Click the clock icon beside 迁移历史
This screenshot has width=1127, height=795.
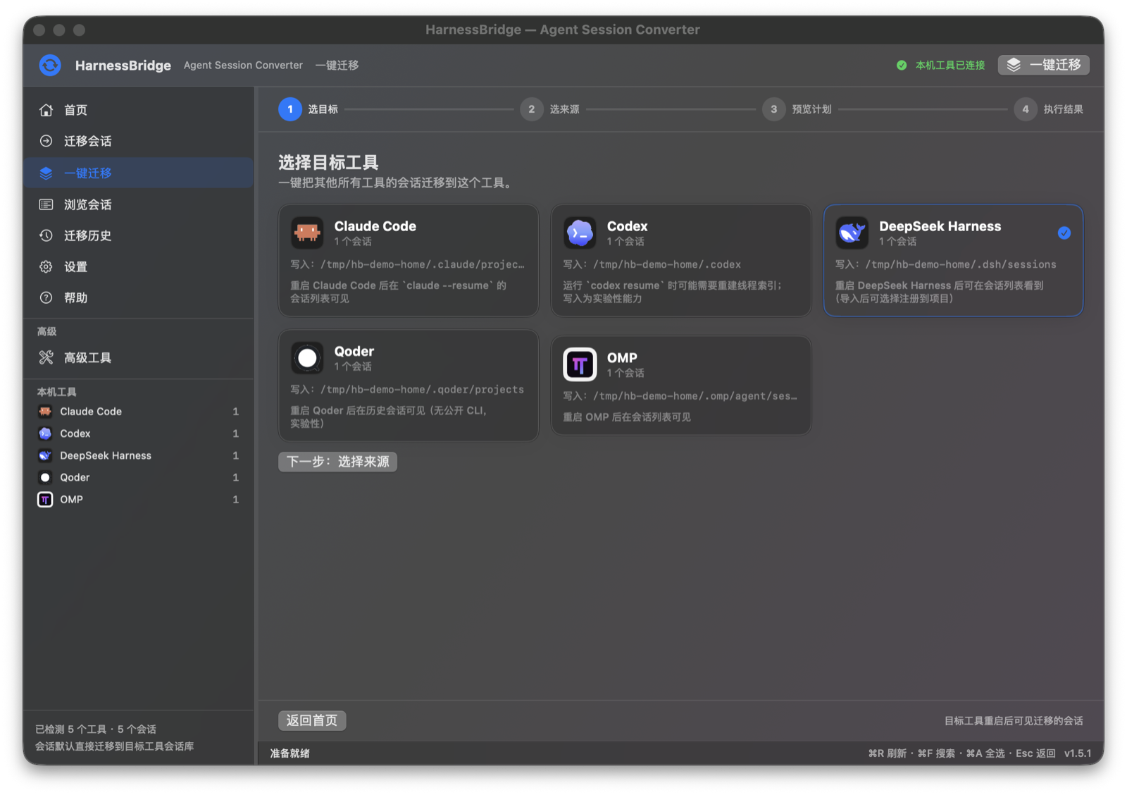46,235
